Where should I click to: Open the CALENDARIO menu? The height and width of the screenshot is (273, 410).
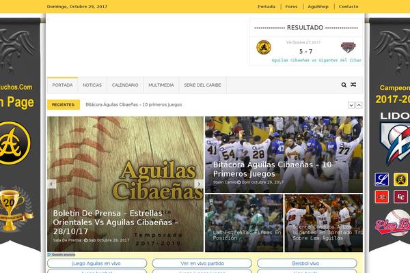point(125,85)
